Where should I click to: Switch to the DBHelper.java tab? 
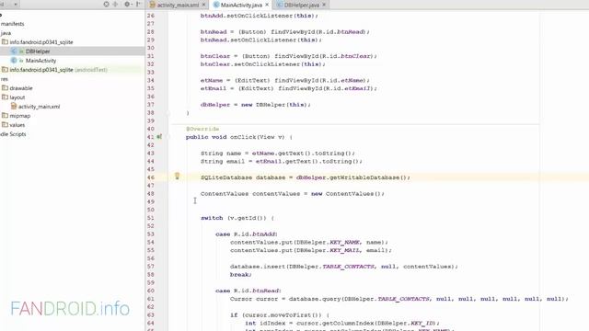pos(301,5)
